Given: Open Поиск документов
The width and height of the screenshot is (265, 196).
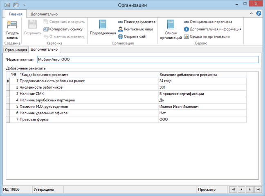Looking at the screenshot, I should (137, 22).
